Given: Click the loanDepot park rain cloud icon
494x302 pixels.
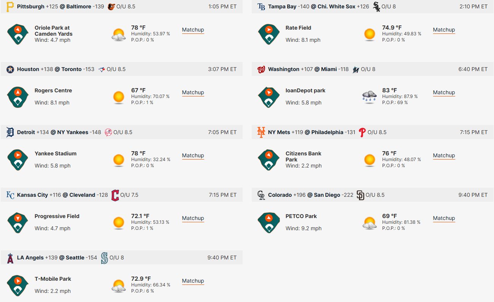Looking at the screenshot, I should coord(369,97).
